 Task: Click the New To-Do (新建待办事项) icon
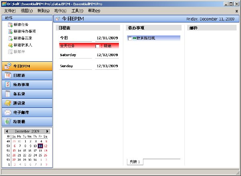pyautogui.click(x=10, y=31)
